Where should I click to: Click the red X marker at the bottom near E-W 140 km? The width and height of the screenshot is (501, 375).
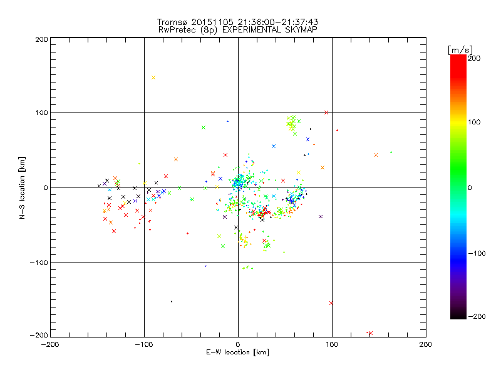[371, 333]
